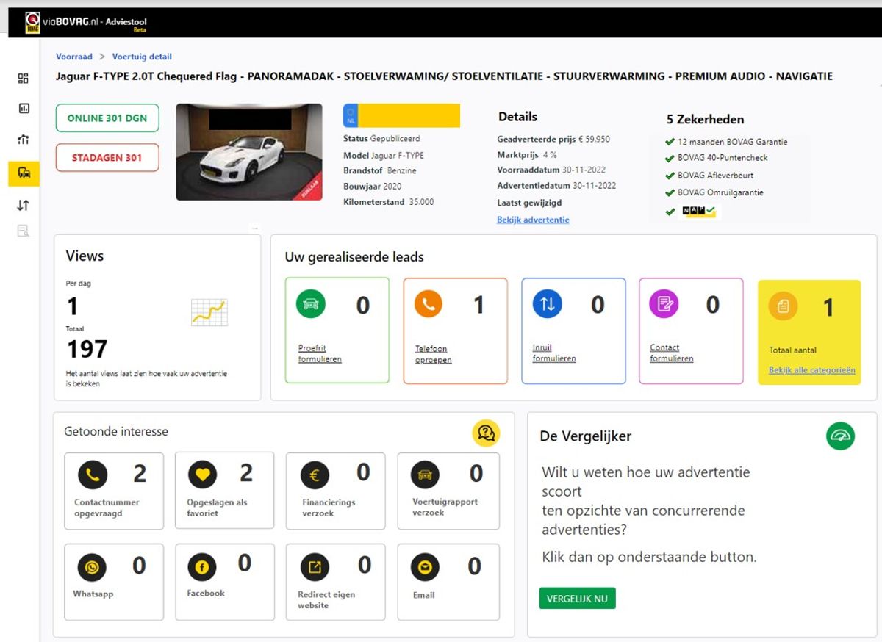This screenshot has height=642, width=882.
Task: Click the Status Gepubliceerd text
Action: pyautogui.click(x=381, y=139)
